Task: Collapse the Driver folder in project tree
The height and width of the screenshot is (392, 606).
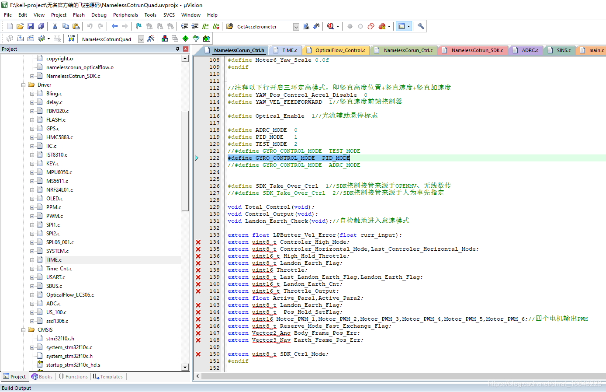Action: click(x=24, y=85)
